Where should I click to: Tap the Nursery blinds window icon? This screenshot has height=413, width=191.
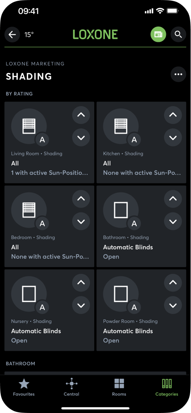pyautogui.click(x=29, y=293)
